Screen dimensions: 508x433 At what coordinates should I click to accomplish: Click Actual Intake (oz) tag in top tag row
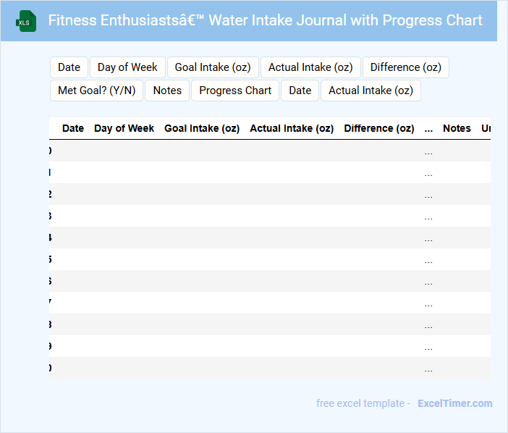pos(310,67)
